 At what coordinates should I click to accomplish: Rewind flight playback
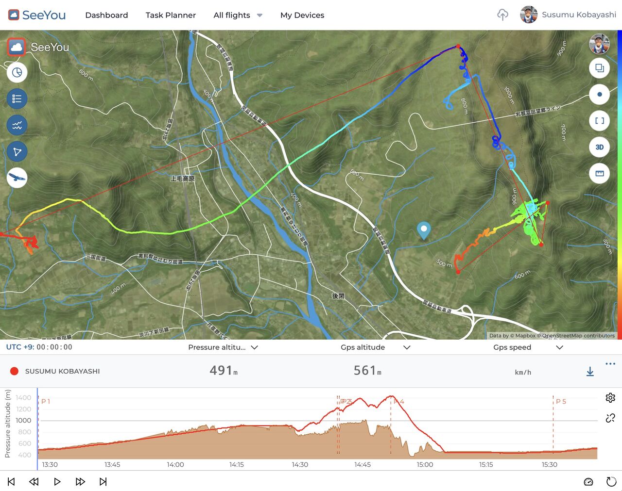[x=34, y=481]
